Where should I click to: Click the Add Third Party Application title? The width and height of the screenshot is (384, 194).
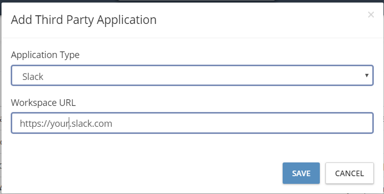(x=84, y=20)
